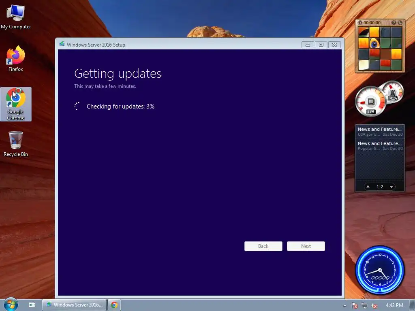The image size is (415, 311).
Task: Click the eye puzzle tile
Action: [374, 43]
